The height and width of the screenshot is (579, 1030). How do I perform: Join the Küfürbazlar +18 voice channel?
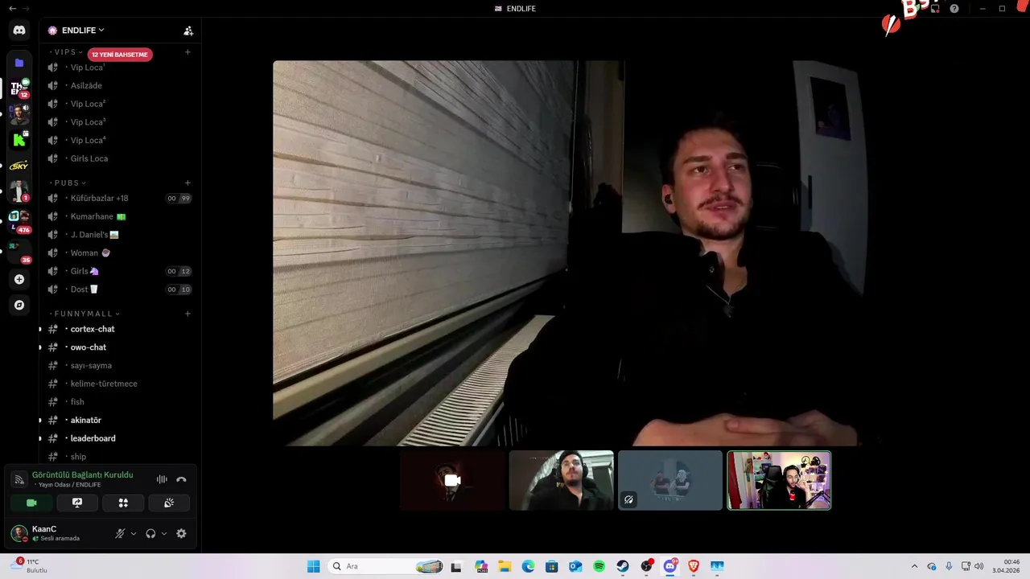[x=119, y=198]
